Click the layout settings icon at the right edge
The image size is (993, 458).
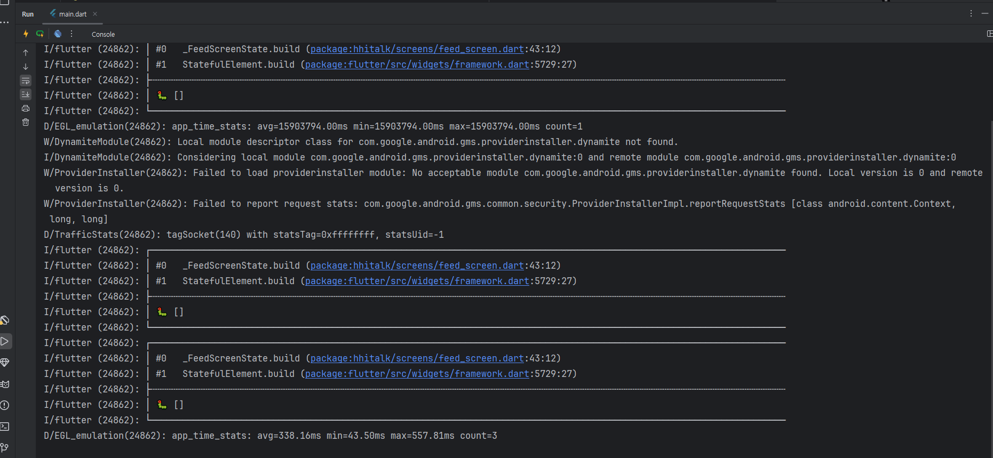990,34
